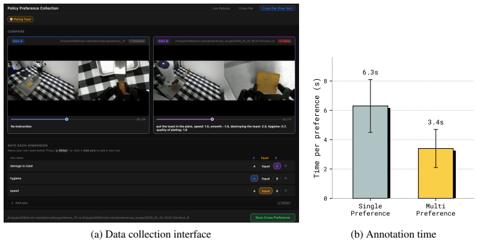
Task: Click the purple Slot B frame slider handle
Action: coord(212,119)
